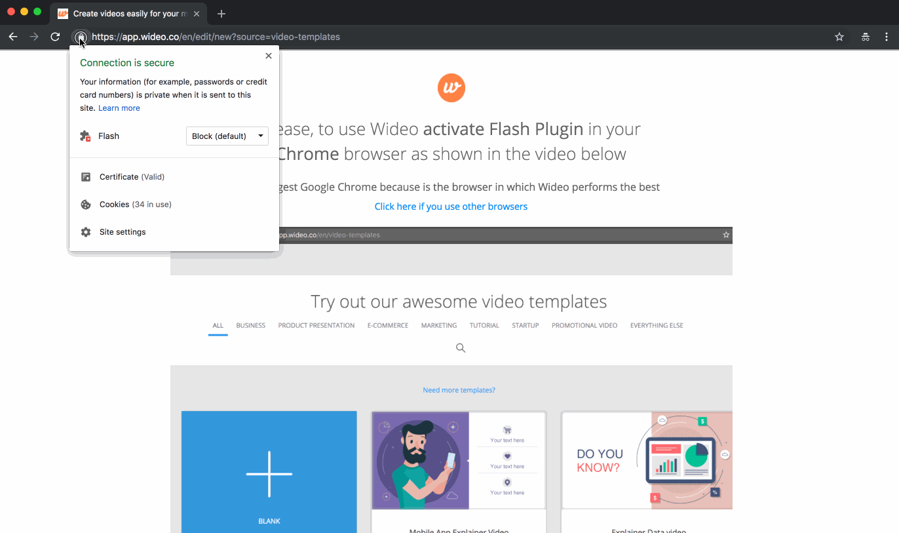Screen dimensions: 899x533
Task: Open the incognito indicator icon
Action: [866, 37]
